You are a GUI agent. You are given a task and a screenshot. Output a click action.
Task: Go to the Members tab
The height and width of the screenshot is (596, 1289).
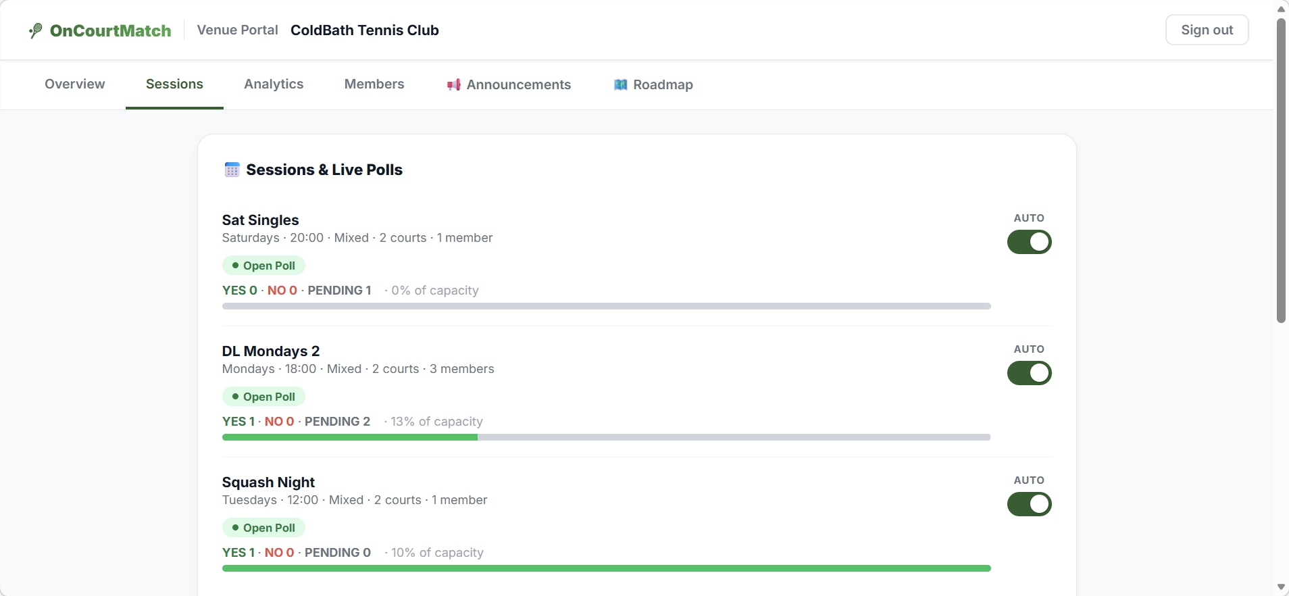click(374, 84)
